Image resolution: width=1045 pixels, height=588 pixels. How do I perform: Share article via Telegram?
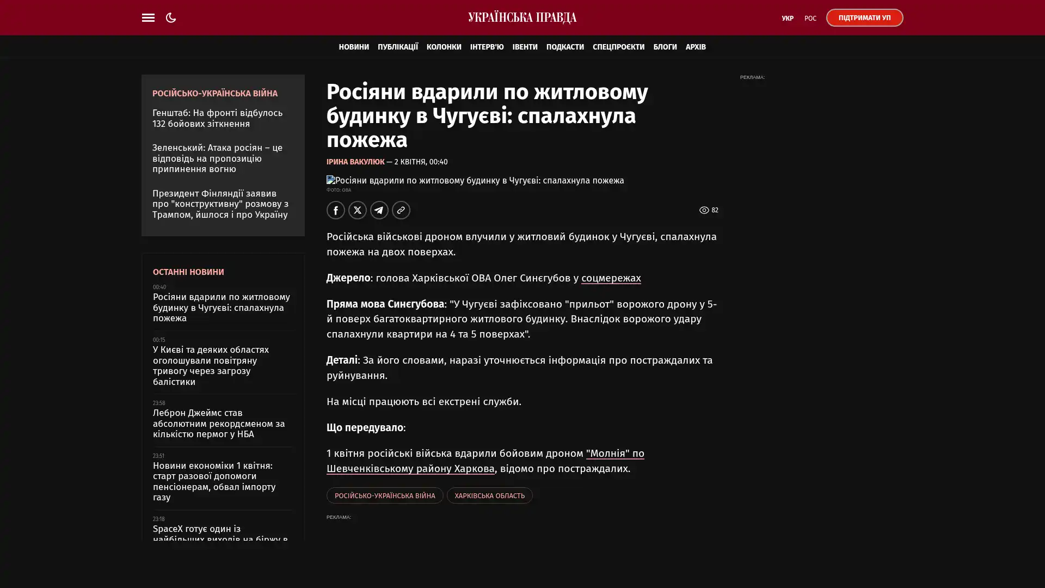(x=379, y=210)
